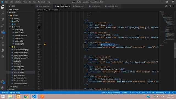The width and height of the screenshot is (176, 99).
Task: Open editor more actions ellipsis
Action: click(x=173, y=6)
